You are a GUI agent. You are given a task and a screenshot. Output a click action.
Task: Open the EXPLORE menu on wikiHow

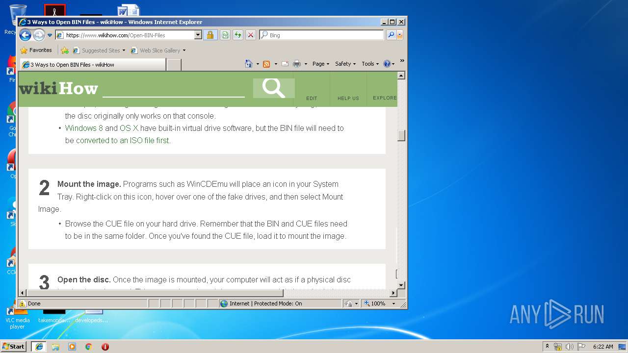[385, 98]
